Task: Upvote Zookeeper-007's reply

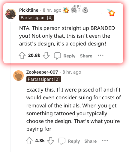Action: (29, 141)
